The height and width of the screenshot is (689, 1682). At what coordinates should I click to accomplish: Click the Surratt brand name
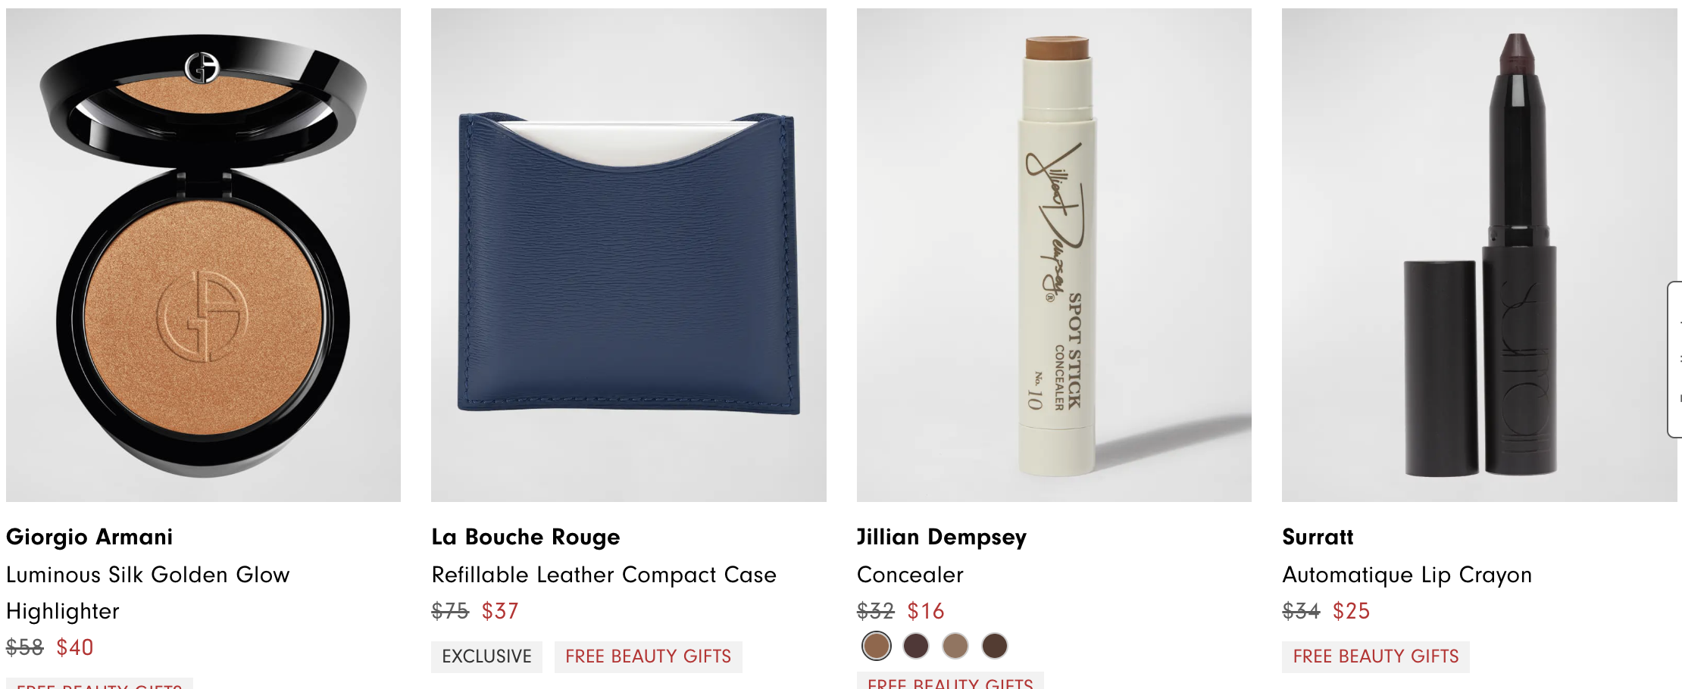(x=1318, y=537)
